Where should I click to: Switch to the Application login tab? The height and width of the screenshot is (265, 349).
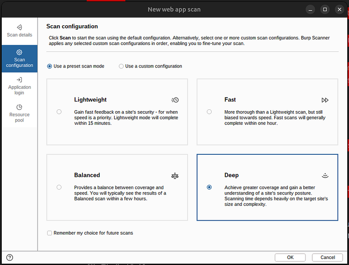coord(19,86)
